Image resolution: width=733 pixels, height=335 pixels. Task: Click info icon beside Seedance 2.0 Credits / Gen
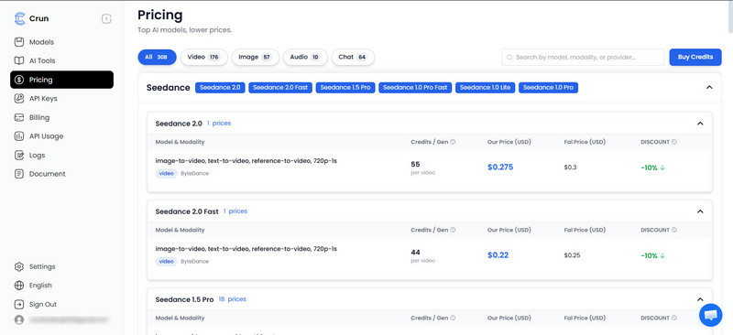click(453, 142)
